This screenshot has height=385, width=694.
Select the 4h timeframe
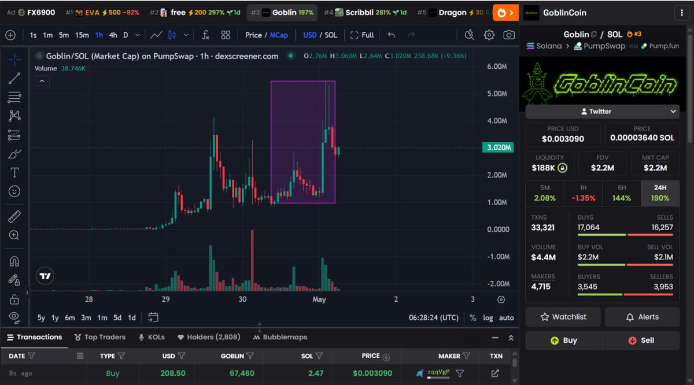coord(113,35)
